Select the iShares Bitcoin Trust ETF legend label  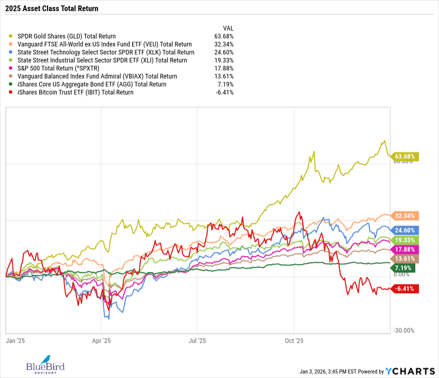tap(75, 92)
